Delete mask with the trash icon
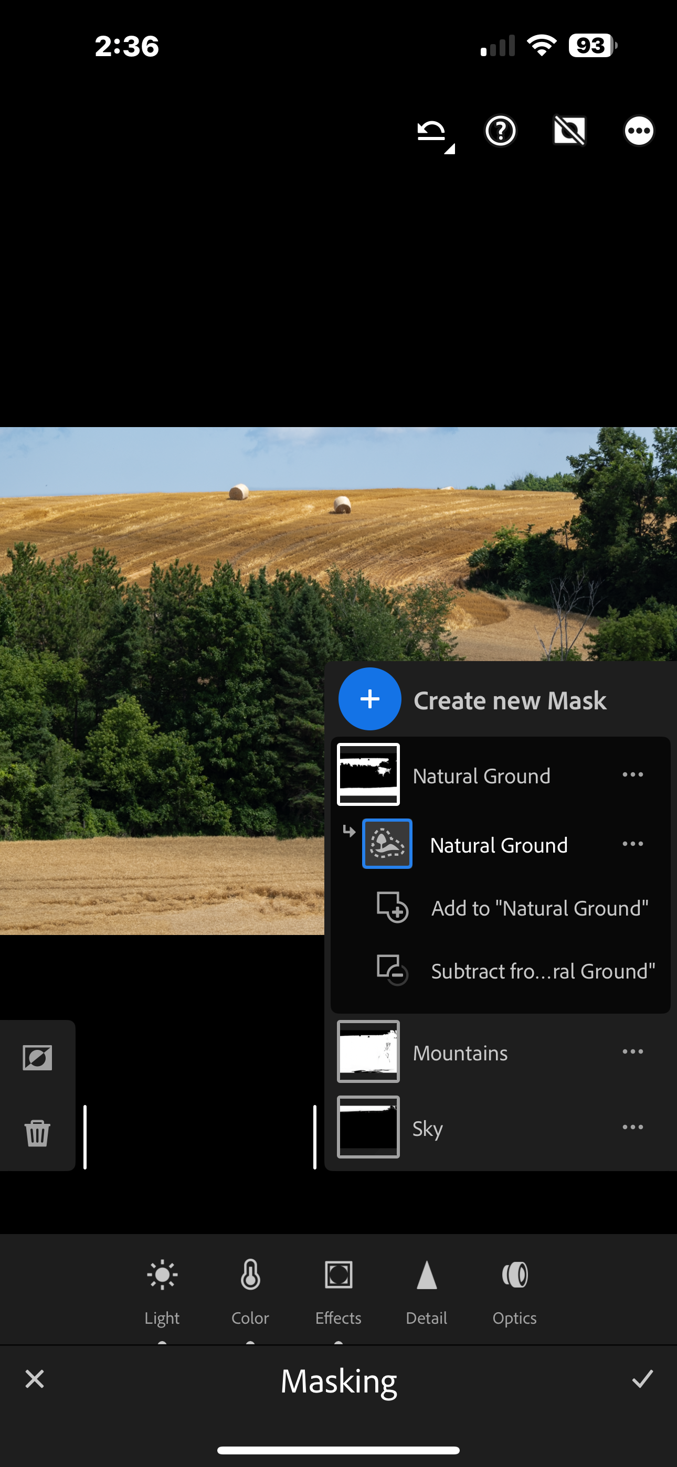The height and width of the screenshot is (1467, 677). tap(38, 1133)
